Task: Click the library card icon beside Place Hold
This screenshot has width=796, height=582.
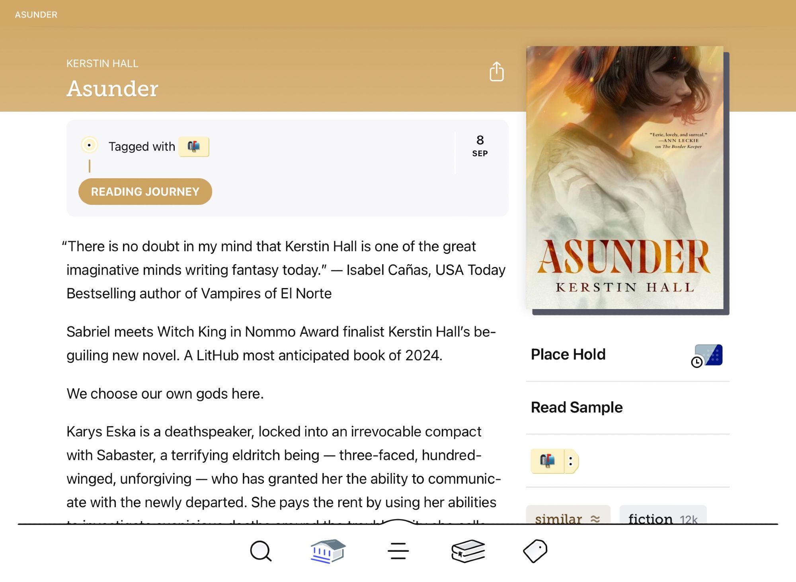Action: [x=707, y=356]
